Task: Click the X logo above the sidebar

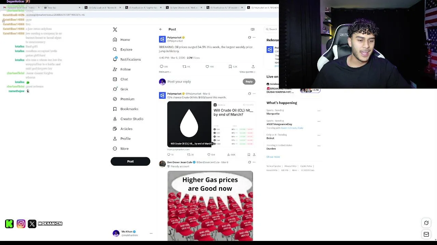Action: tap(115, 30)
